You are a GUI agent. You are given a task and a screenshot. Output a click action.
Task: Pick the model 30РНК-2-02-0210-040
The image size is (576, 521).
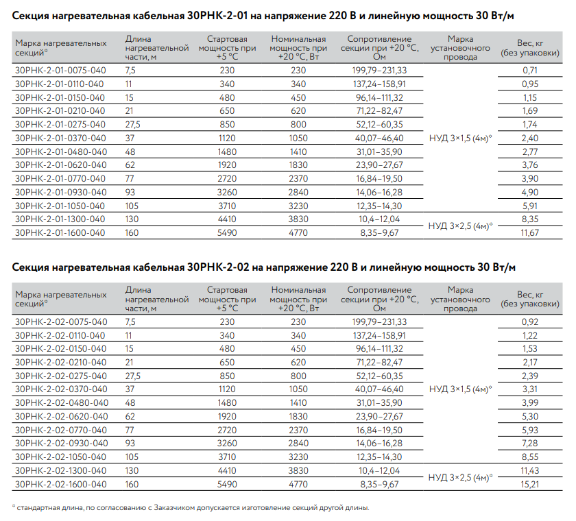(x=60, y=363)
